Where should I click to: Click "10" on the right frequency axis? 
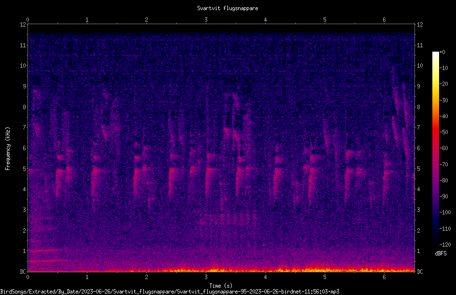[x=420, y=66]
